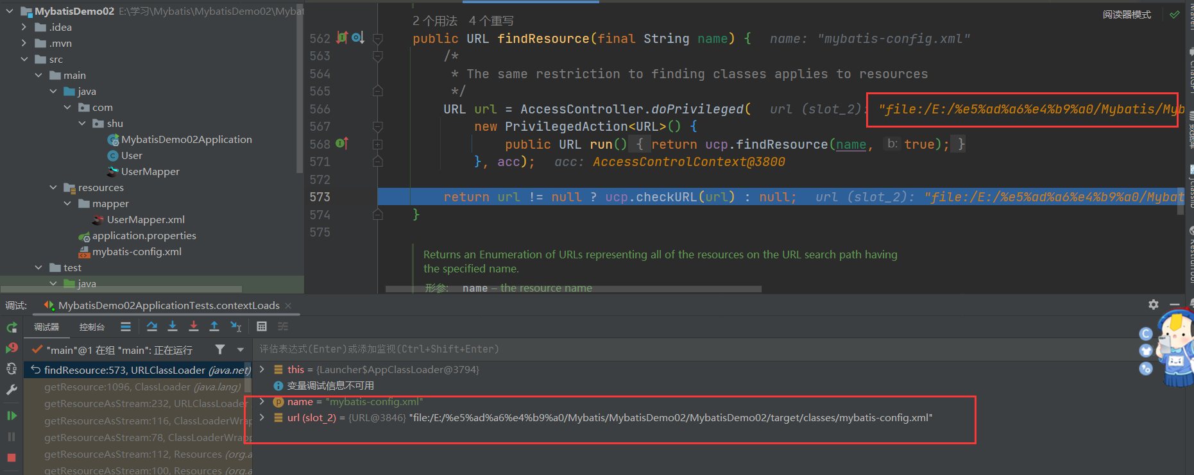Viewport: 1194px width, 475px height.
Task: Select the User class file
Action: [x=132, y=155]
